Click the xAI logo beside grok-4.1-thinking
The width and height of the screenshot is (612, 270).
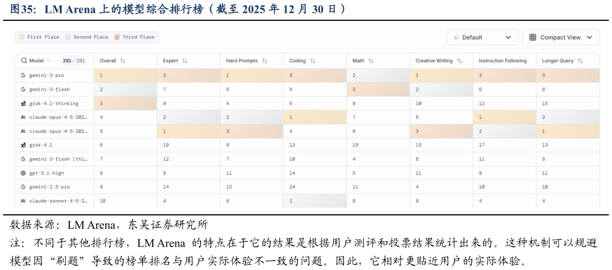pyautogui.click(x=23, y=104)
